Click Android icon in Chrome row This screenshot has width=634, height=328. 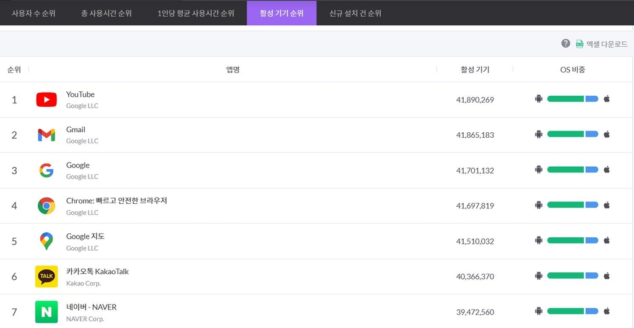point(539,205)
